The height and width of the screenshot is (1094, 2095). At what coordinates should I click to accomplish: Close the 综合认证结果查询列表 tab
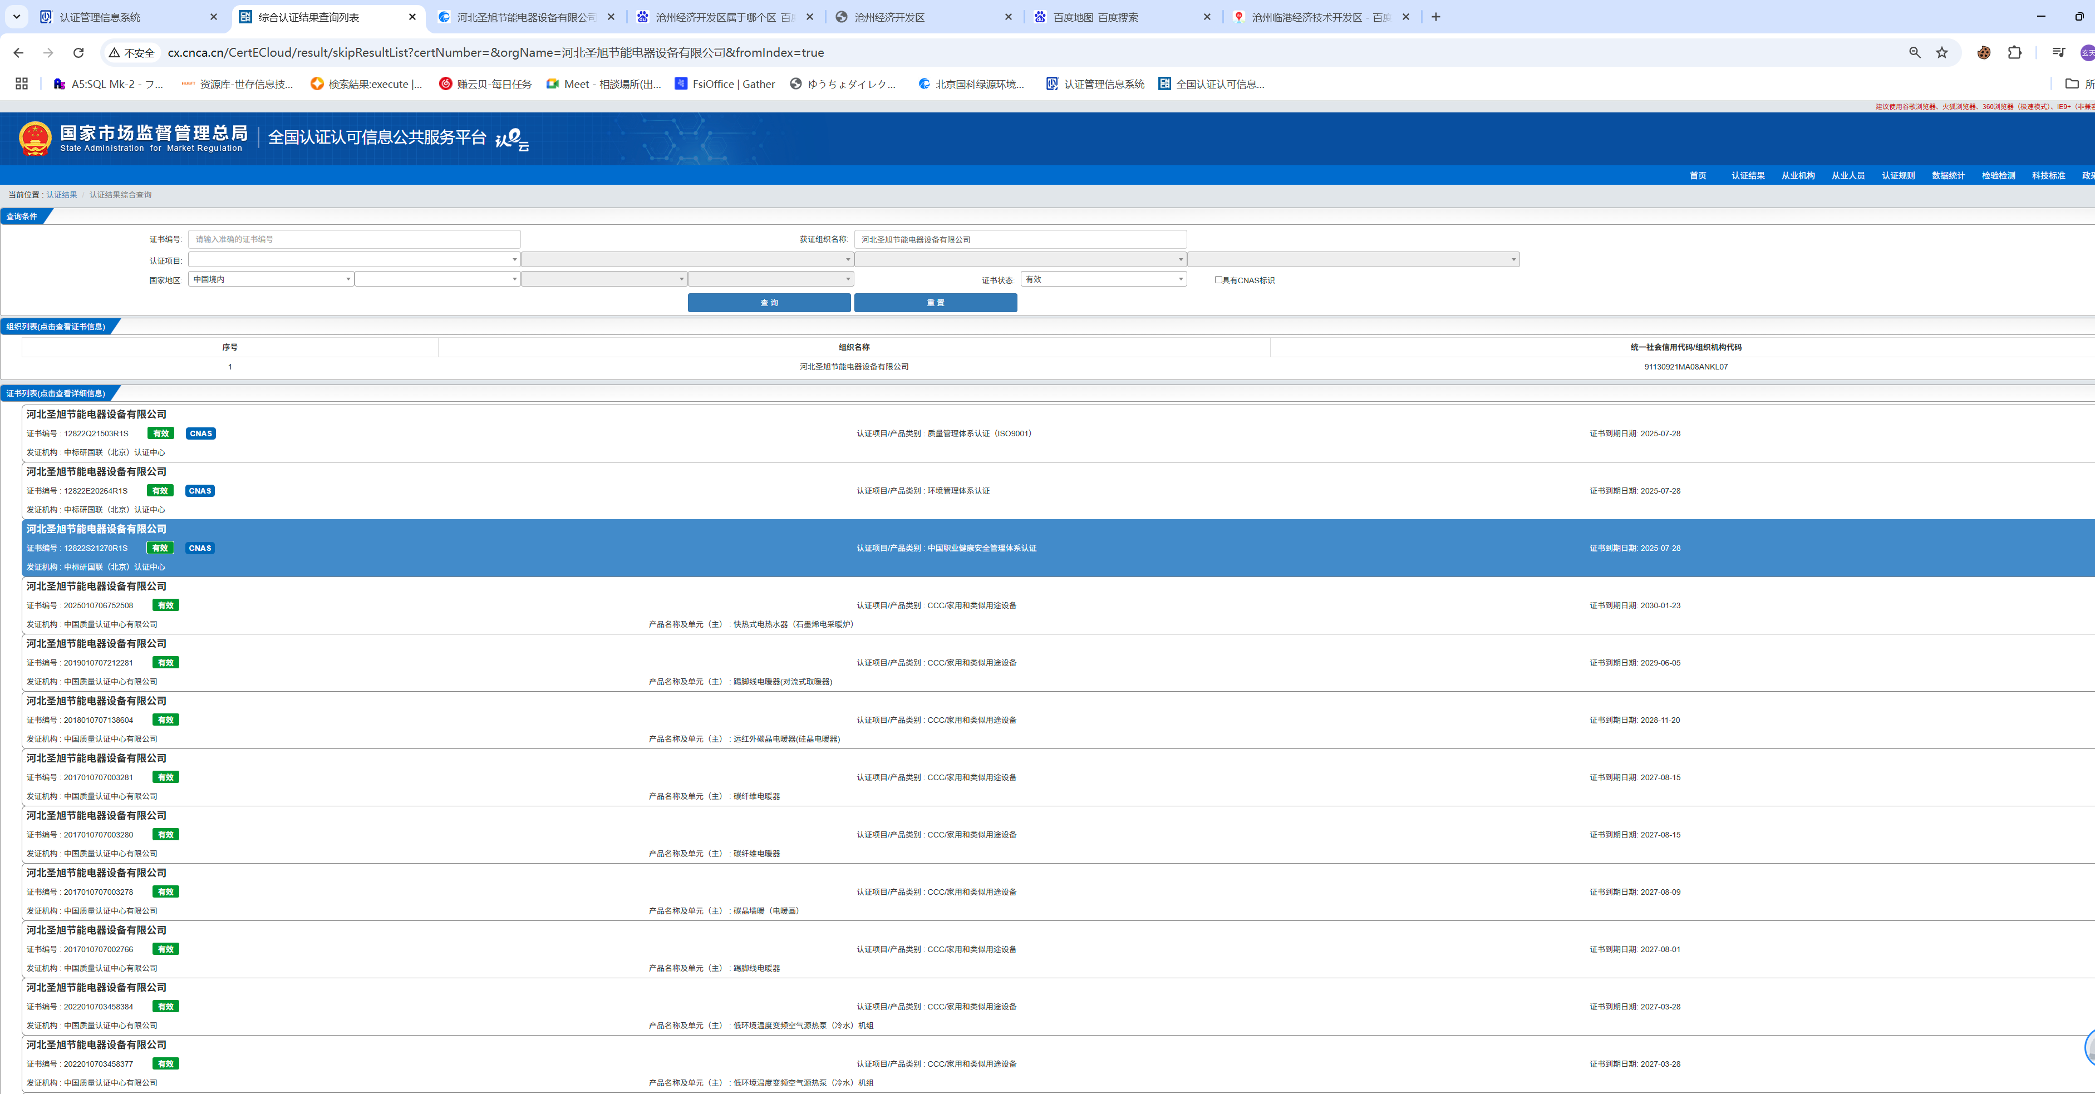pos(412,17)
